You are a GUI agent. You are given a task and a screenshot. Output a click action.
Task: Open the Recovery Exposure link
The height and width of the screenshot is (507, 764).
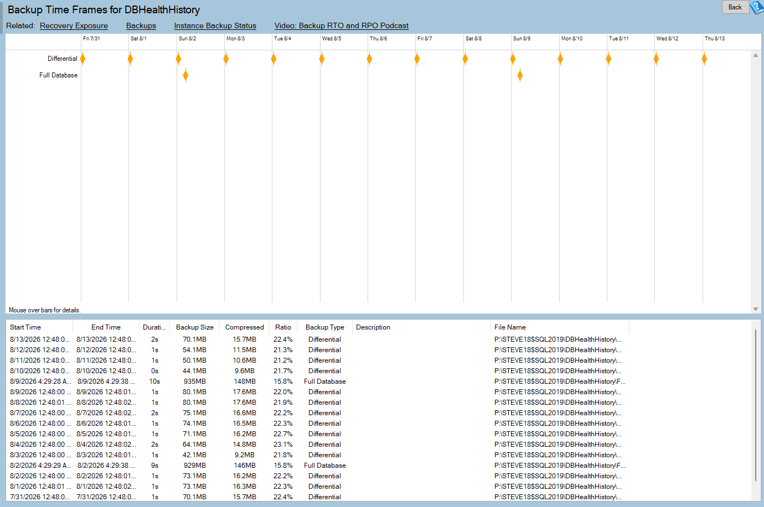[74, 25]
